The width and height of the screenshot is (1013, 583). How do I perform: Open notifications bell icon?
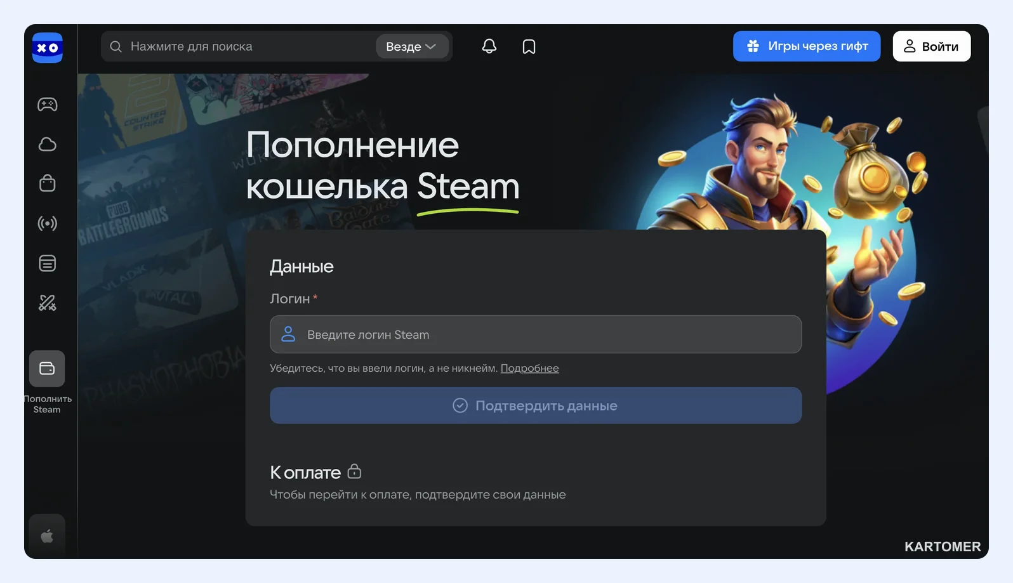[x=489, y=46]
